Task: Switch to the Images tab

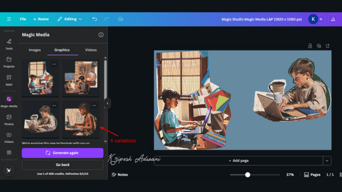Action: pos(35,50)
